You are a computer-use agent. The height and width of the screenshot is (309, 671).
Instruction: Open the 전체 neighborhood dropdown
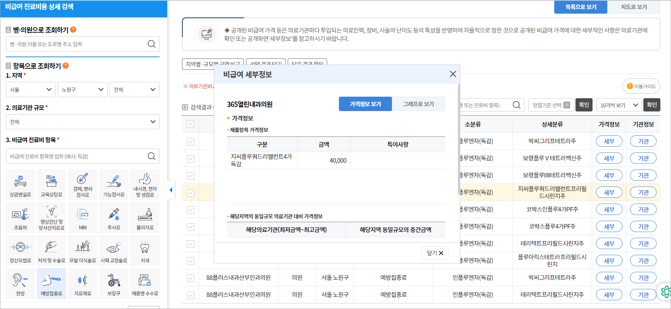coord(135,89)
